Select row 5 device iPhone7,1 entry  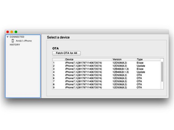tap(84, 75)
